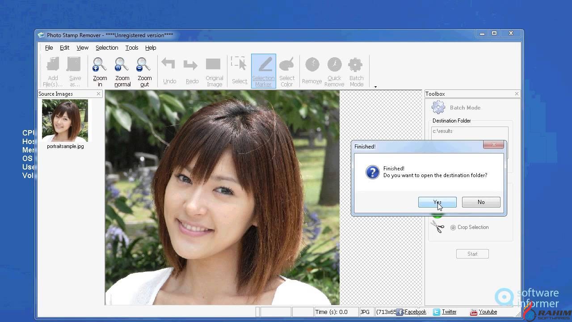Click the Twitter bird icon
The image size is (572, 322).
pos(437,312)
